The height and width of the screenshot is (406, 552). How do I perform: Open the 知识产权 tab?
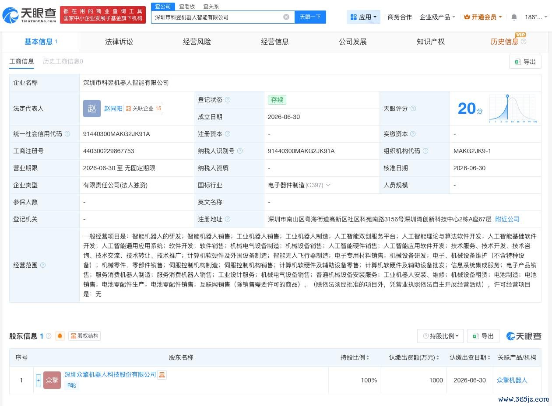pos(431,42)
